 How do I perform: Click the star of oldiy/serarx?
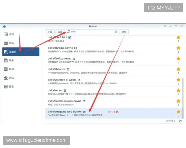[x=179, y=90]
